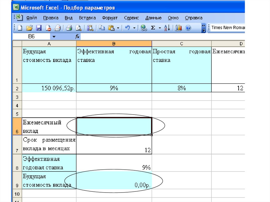Click the Permission restricted-document icon
The height and width of the screenshot is (202, 270).
coord(48,28)
